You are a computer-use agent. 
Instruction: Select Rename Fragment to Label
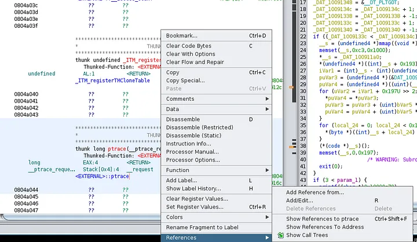pos(216,228)
